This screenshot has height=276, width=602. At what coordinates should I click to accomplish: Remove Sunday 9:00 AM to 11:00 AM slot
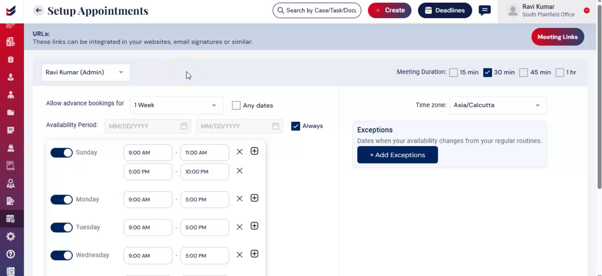coord(240,152)
